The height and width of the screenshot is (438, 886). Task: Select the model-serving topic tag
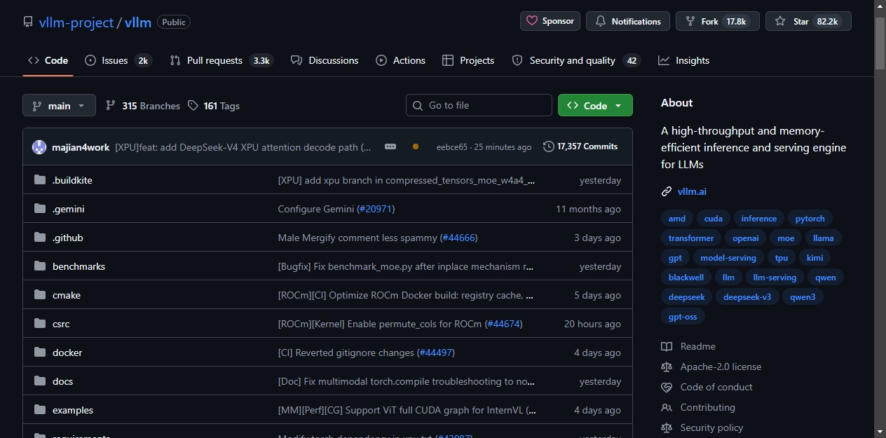point(728,257)
